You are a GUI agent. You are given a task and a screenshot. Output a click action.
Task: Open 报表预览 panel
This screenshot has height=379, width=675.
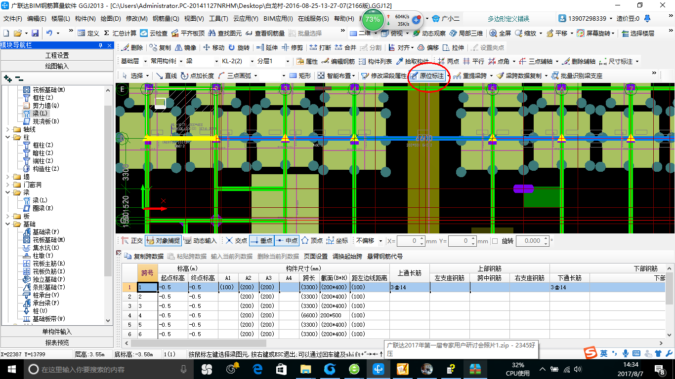click(x=57, y=342)
